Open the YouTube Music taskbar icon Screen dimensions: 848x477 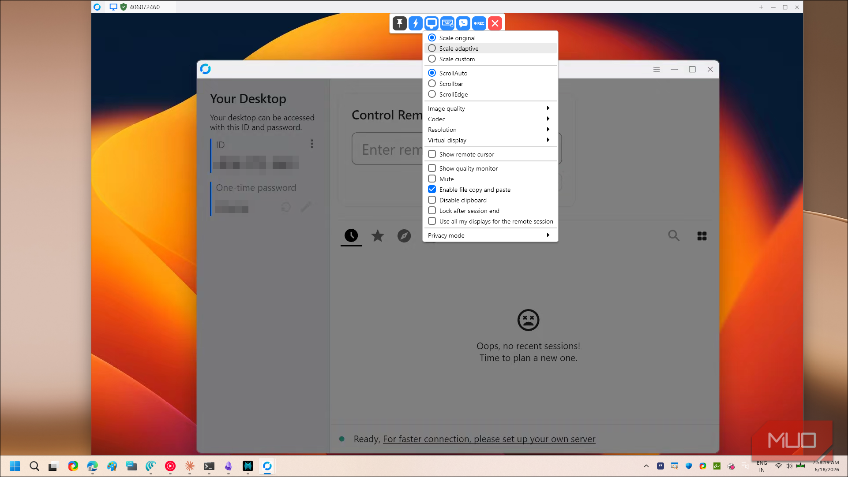(x=170, y=466)
